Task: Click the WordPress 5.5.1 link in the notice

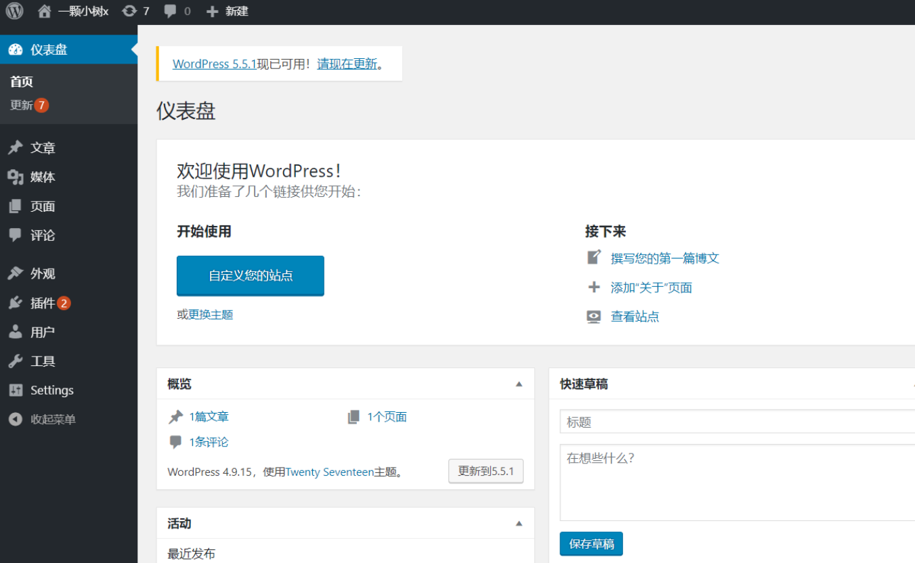Action: pos(215,64)
